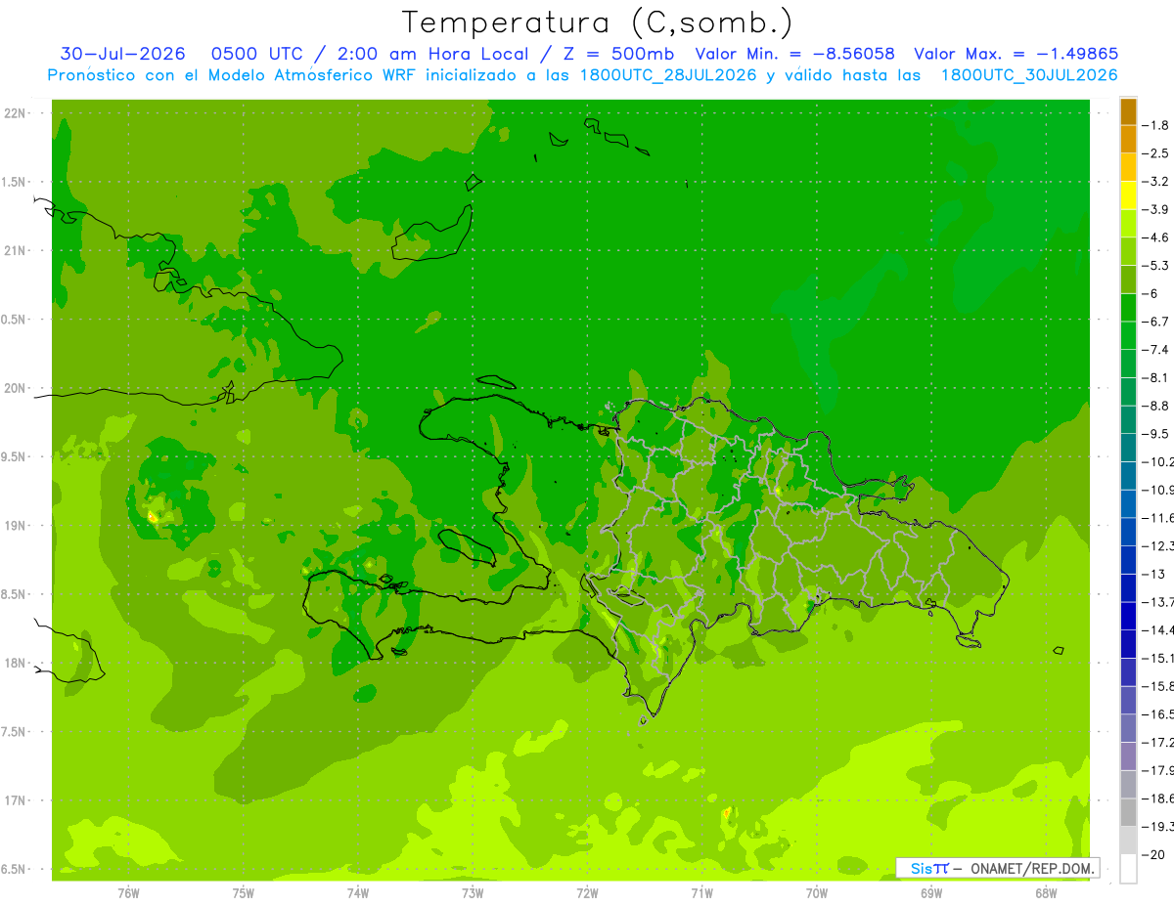Click the 'Z = 500mb' level label
The width and height of the screenshot is (1174, 906).
click(x=616, y=54)
